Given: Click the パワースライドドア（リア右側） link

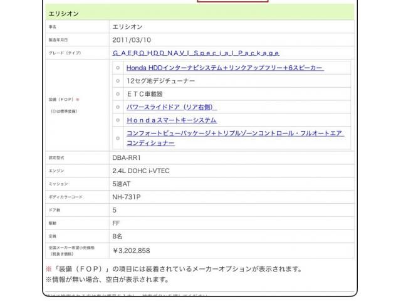Looking at the screenshot, I should coord(172,107).
